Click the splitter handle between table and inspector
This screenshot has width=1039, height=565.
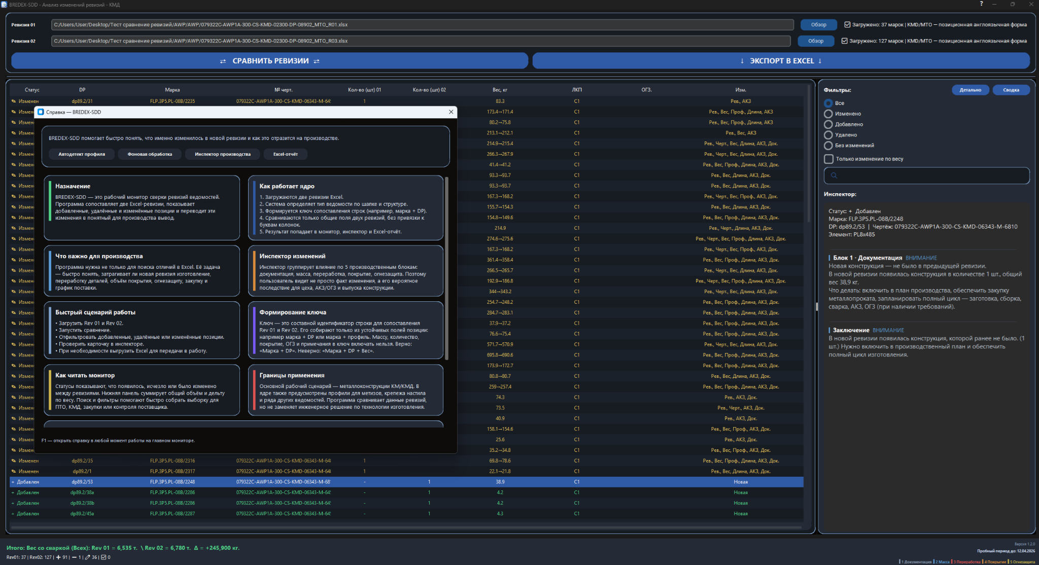816,307
